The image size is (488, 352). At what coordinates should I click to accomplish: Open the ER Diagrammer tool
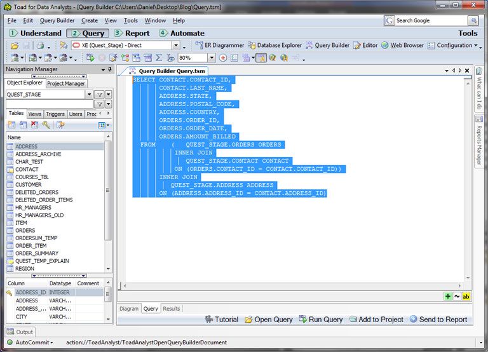click(219, 46)
